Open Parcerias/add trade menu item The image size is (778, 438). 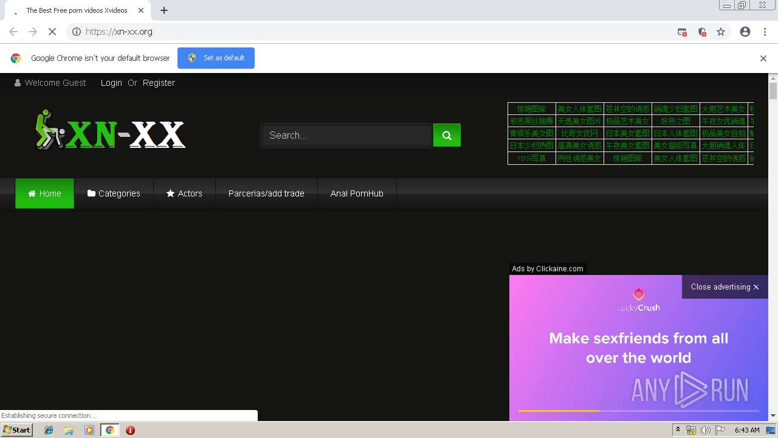[x=266, y=193]
